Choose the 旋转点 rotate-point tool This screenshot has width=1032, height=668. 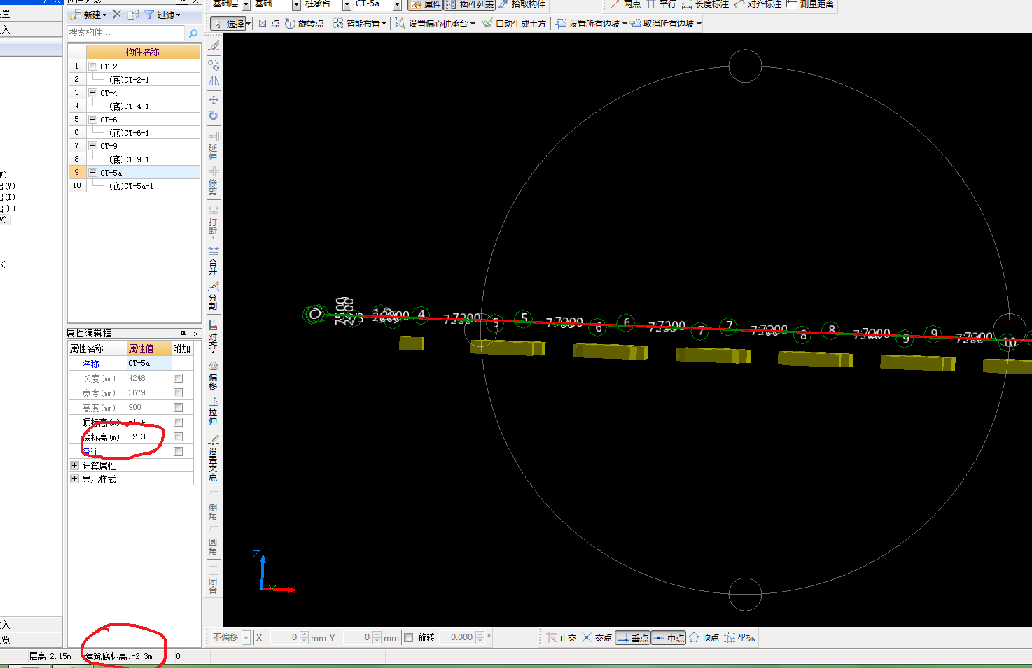click(x=304, y=23)
